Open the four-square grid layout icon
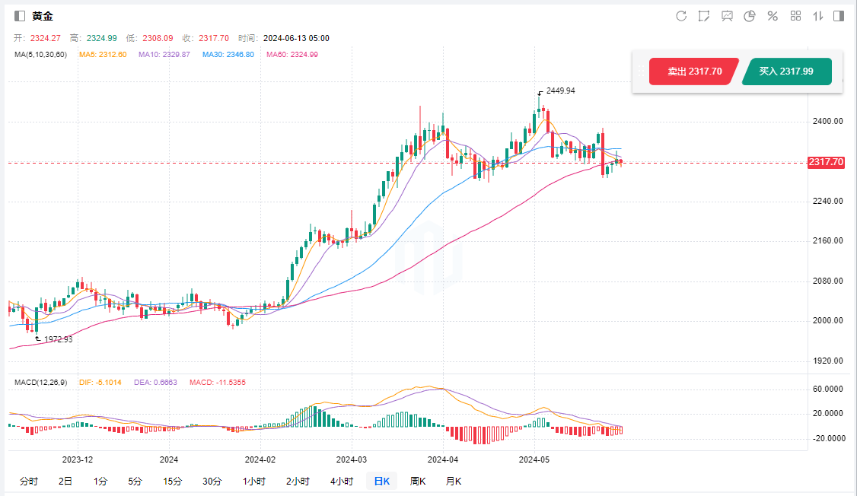Screen dimensions: 857x496 click(796, 16)
